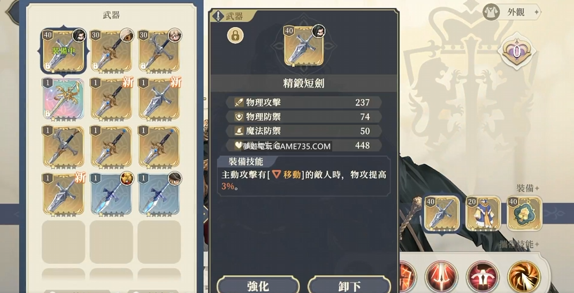Click the 卸下 unequip button
Viewport: 574px width, 293px height.
(349, 286)
